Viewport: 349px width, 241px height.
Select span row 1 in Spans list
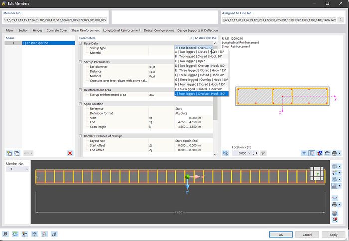pos(40,43)
